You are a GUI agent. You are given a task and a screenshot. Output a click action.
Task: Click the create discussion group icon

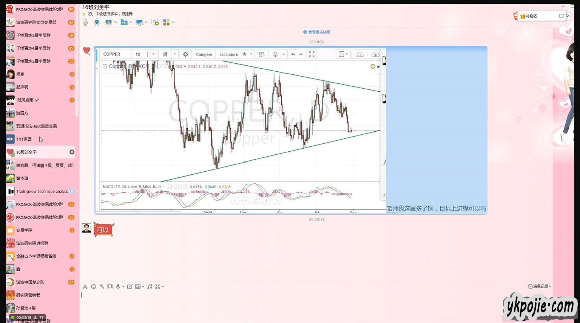coord(155,23)
